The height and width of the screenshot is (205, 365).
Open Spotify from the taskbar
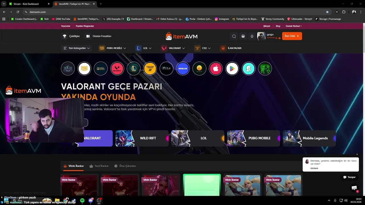point(82,200)
